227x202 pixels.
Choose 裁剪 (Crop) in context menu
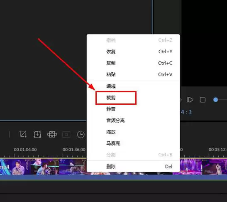pyautogui.click(x=133, y=98)
